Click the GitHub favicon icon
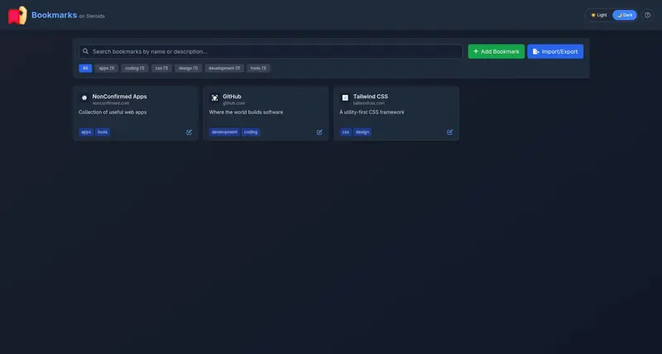The image size is (662, 354). 215,98
